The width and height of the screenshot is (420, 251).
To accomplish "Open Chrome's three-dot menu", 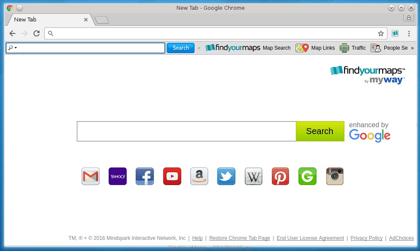I will 409,33.
